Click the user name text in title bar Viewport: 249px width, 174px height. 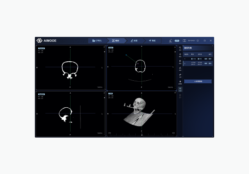coord(191,41)
